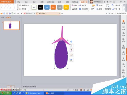Toggle 备注 notes in the status bar
Image resolution: width=127 pixels, height=95 pixels.
coord(75,90)
